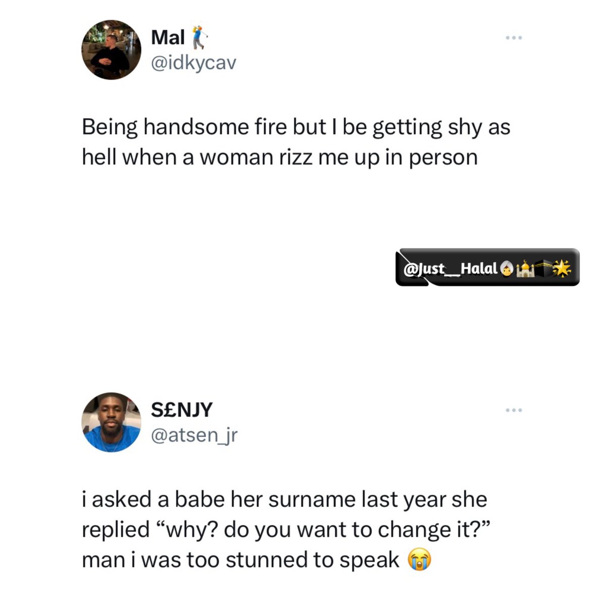Screen dimensions: 606x606
Task: Open the three-dot menu on Mal's tweet
Action: pos(514,38)
